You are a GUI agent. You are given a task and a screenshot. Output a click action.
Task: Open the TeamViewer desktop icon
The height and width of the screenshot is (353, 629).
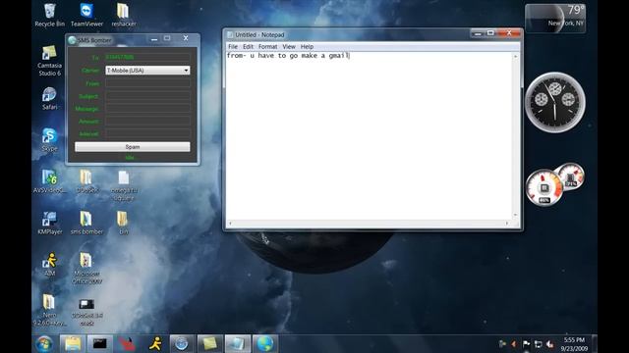click(86, 16)
